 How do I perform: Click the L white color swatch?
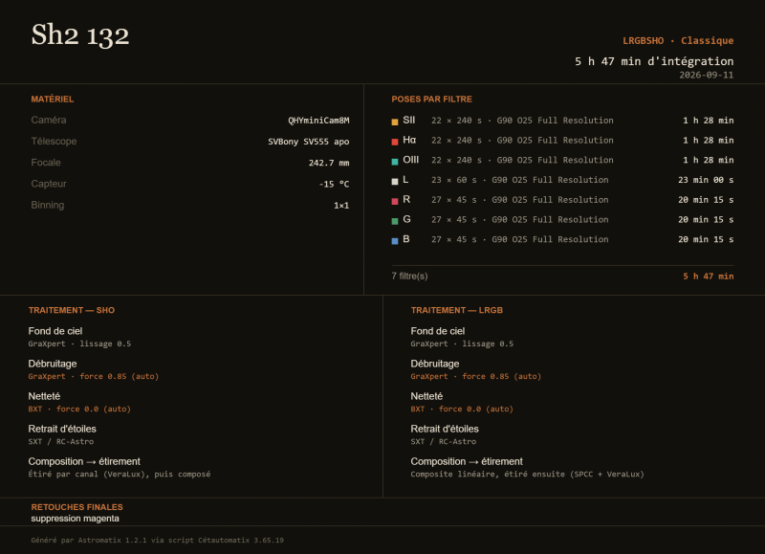tap(395, 182)
